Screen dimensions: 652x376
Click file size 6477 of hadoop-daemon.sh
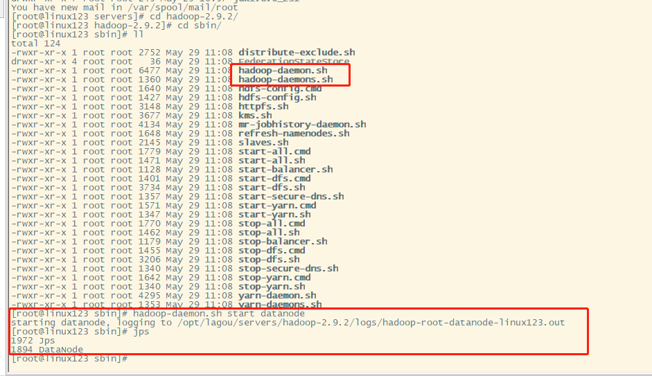pyautogui.click(x=149, y=70)
